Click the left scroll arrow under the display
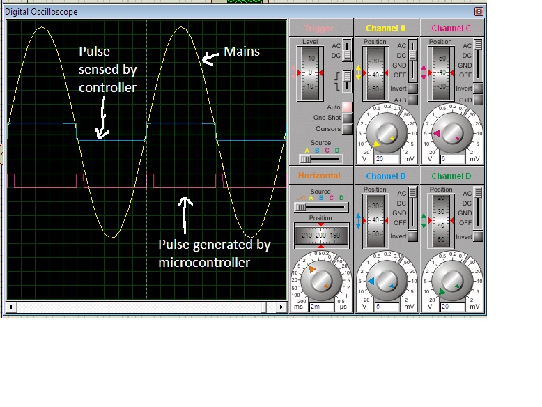Image resolution: width=542 pixels, height=407 pixels. 10,307
